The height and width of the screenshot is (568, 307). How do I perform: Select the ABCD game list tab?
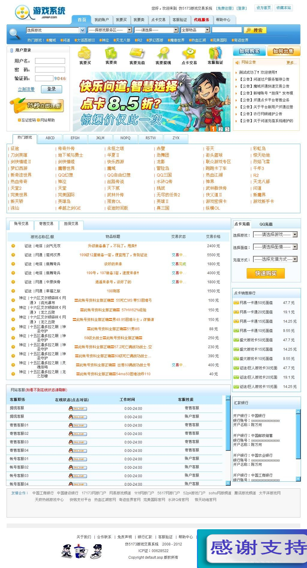pyautogui.click(x=50, y=138)
